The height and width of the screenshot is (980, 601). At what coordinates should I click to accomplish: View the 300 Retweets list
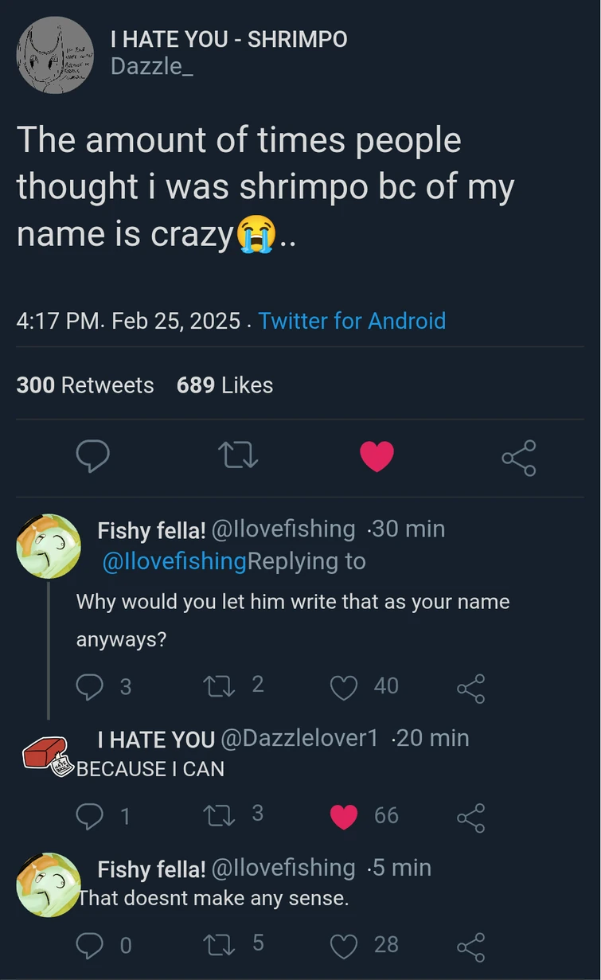pyautogui.click(x=85, y=385)
